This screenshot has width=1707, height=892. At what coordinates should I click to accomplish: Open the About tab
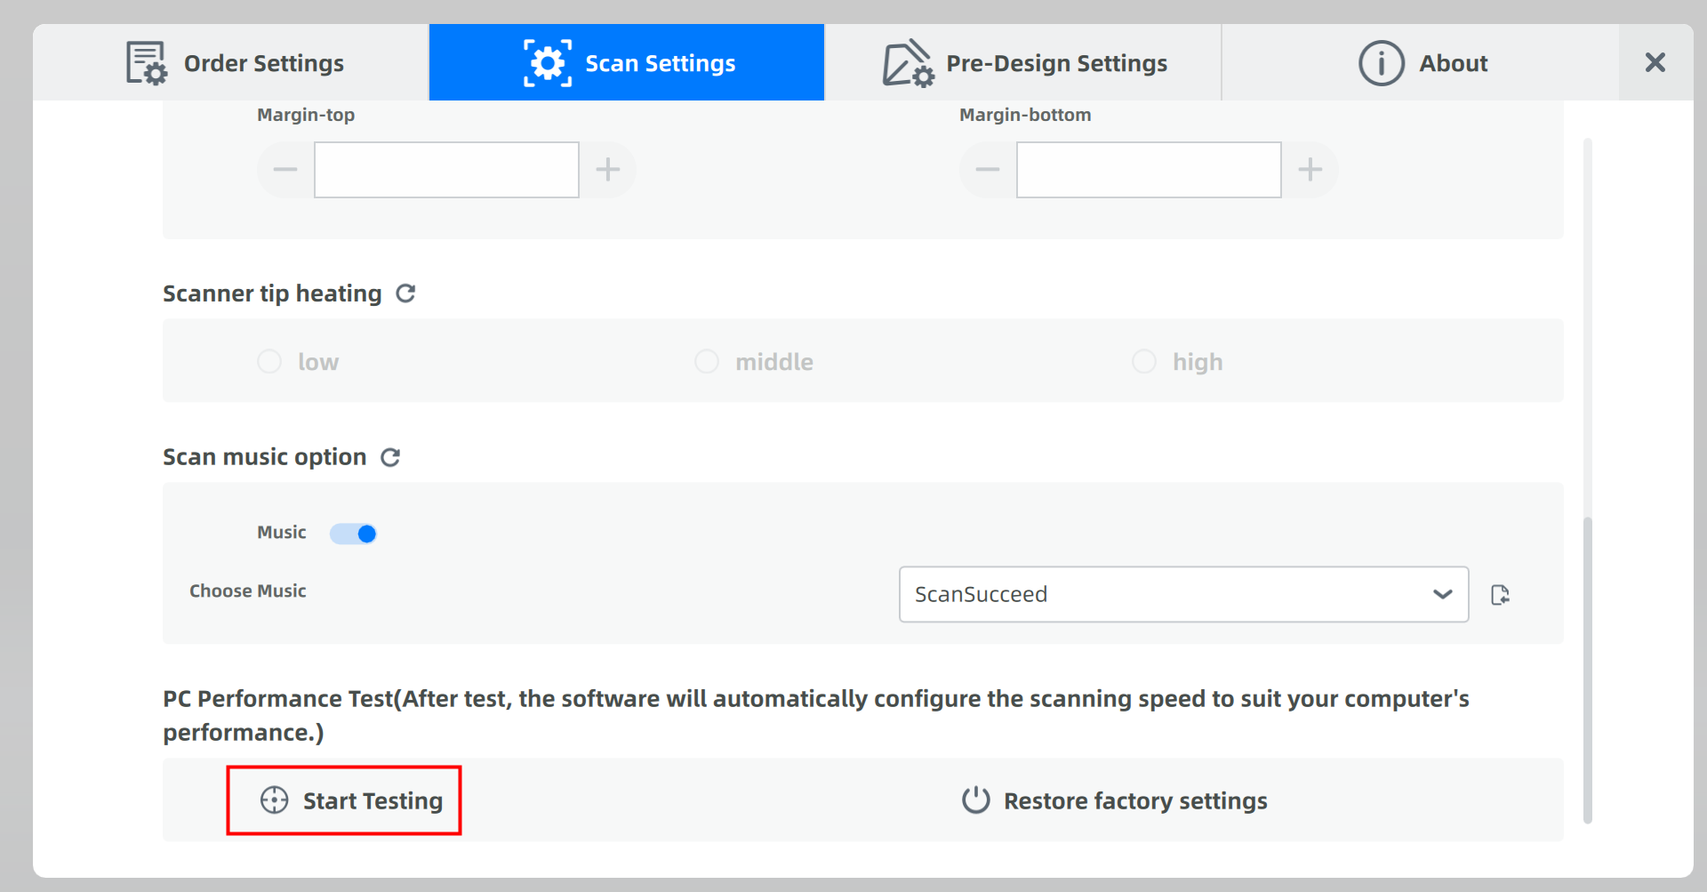1421,62
